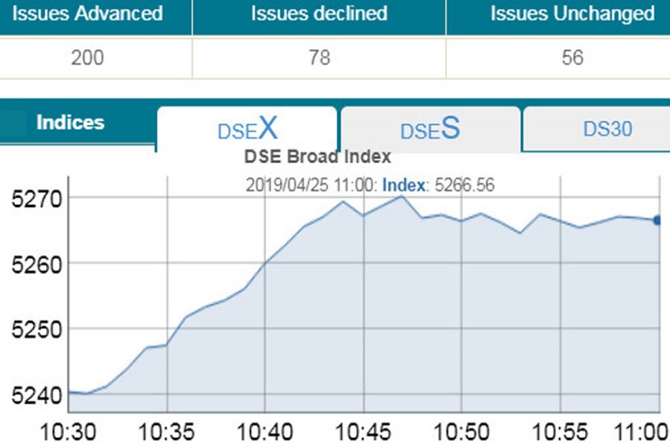Click the Issues Unchanged column header

pos(572,13)
